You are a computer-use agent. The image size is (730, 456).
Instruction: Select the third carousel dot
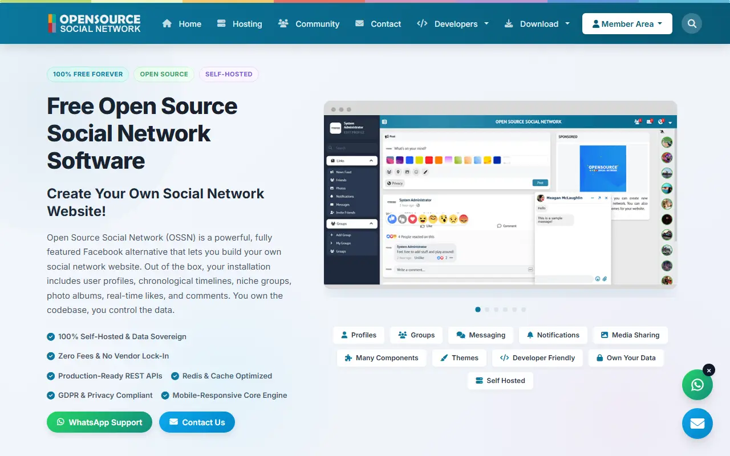[x=496, y=310]
